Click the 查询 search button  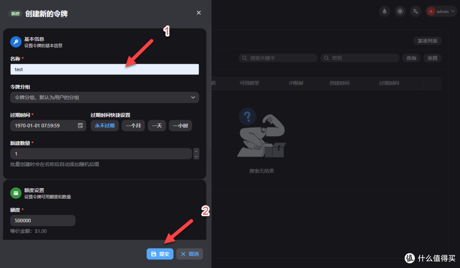[411, 58]
